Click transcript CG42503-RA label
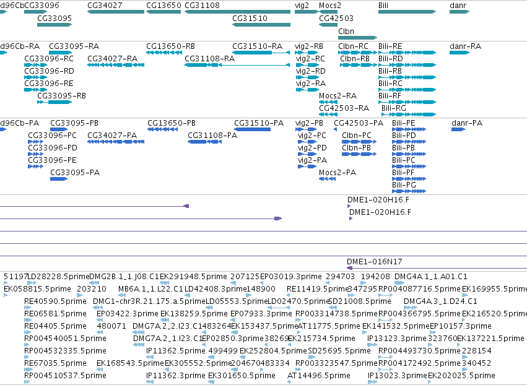 tap(344, 108)
